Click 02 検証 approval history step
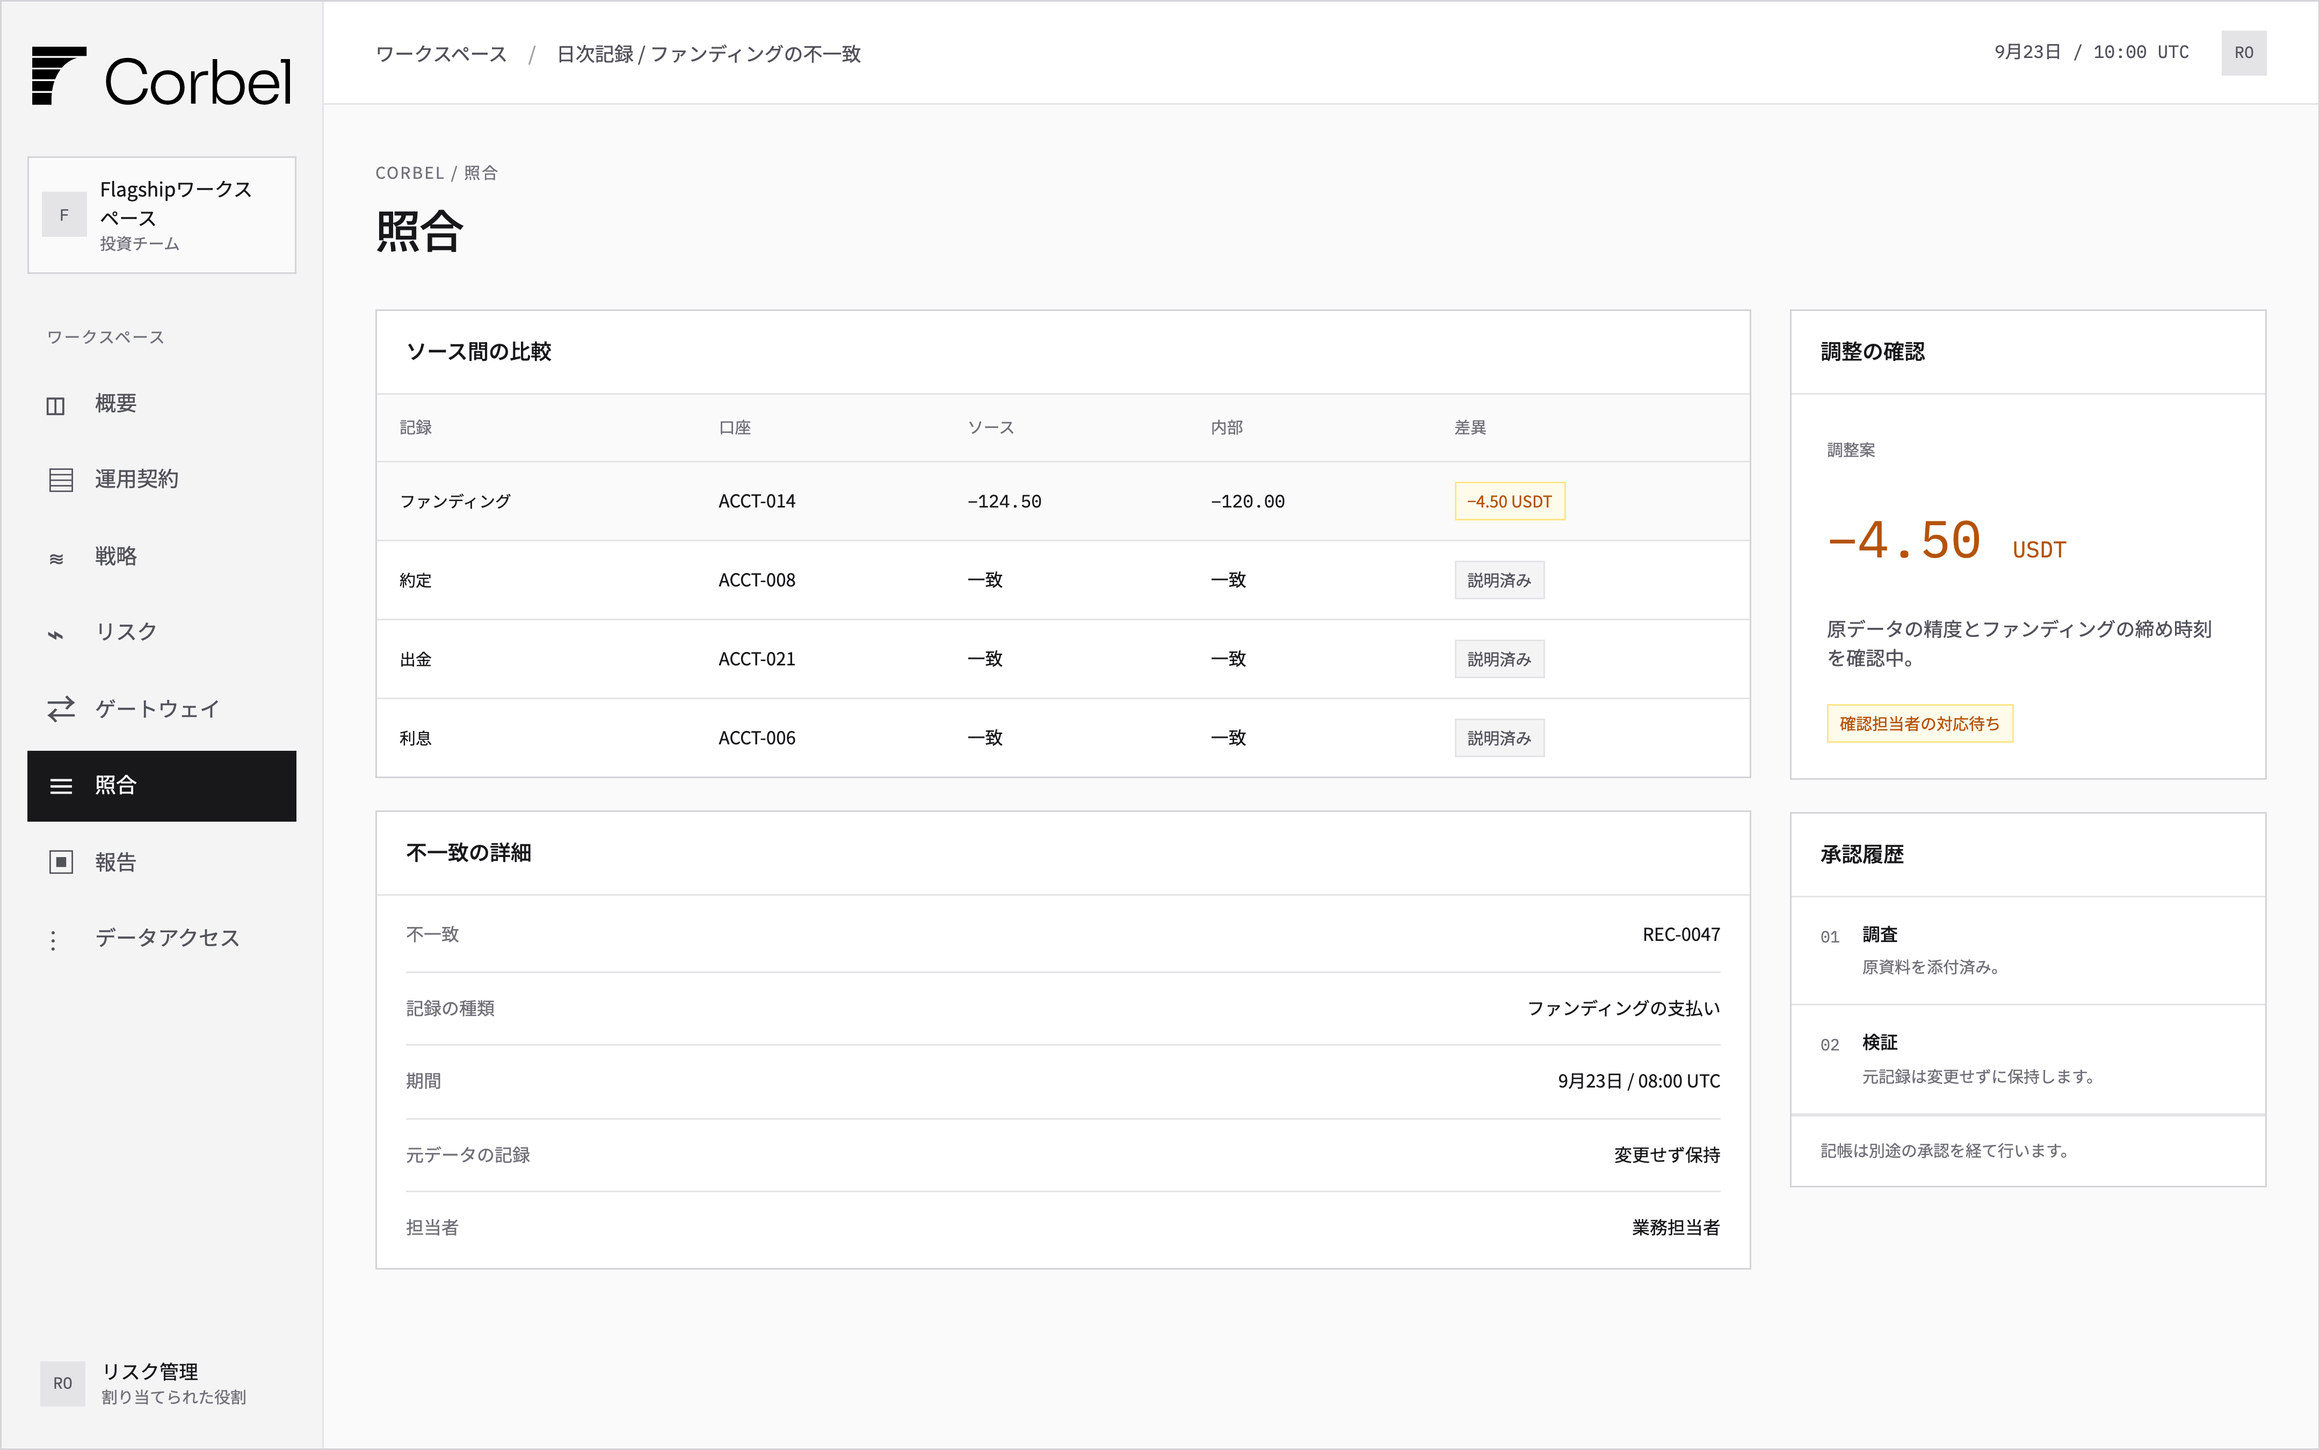Screen dimensions: 2320x1450 2028,1058
